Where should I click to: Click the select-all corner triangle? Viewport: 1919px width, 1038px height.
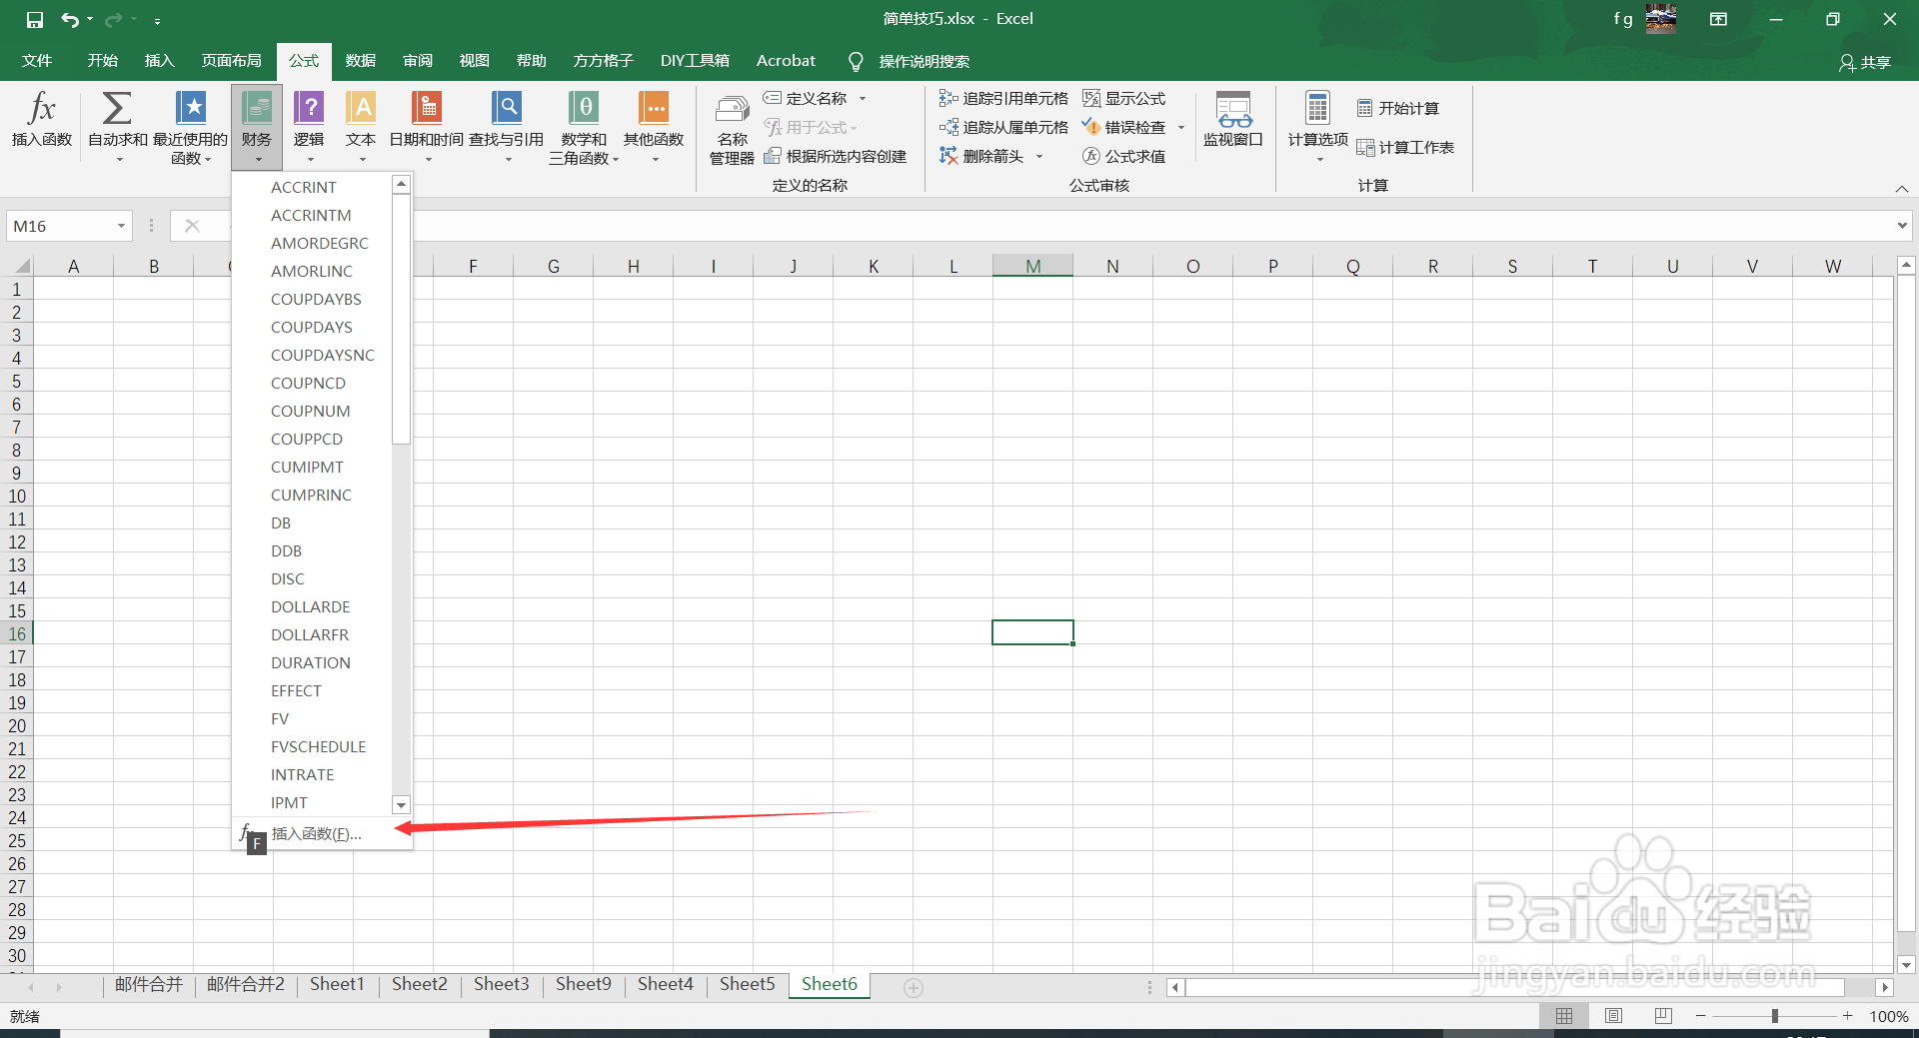pos(20,266)
